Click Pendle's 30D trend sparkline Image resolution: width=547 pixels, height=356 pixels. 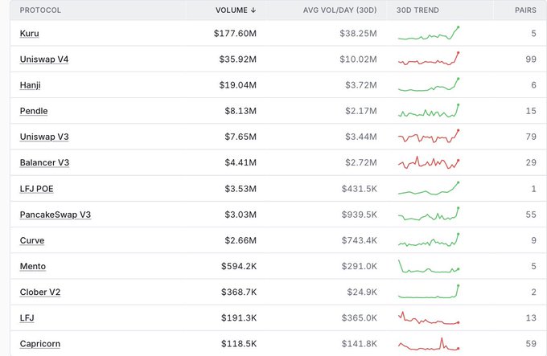429,110
